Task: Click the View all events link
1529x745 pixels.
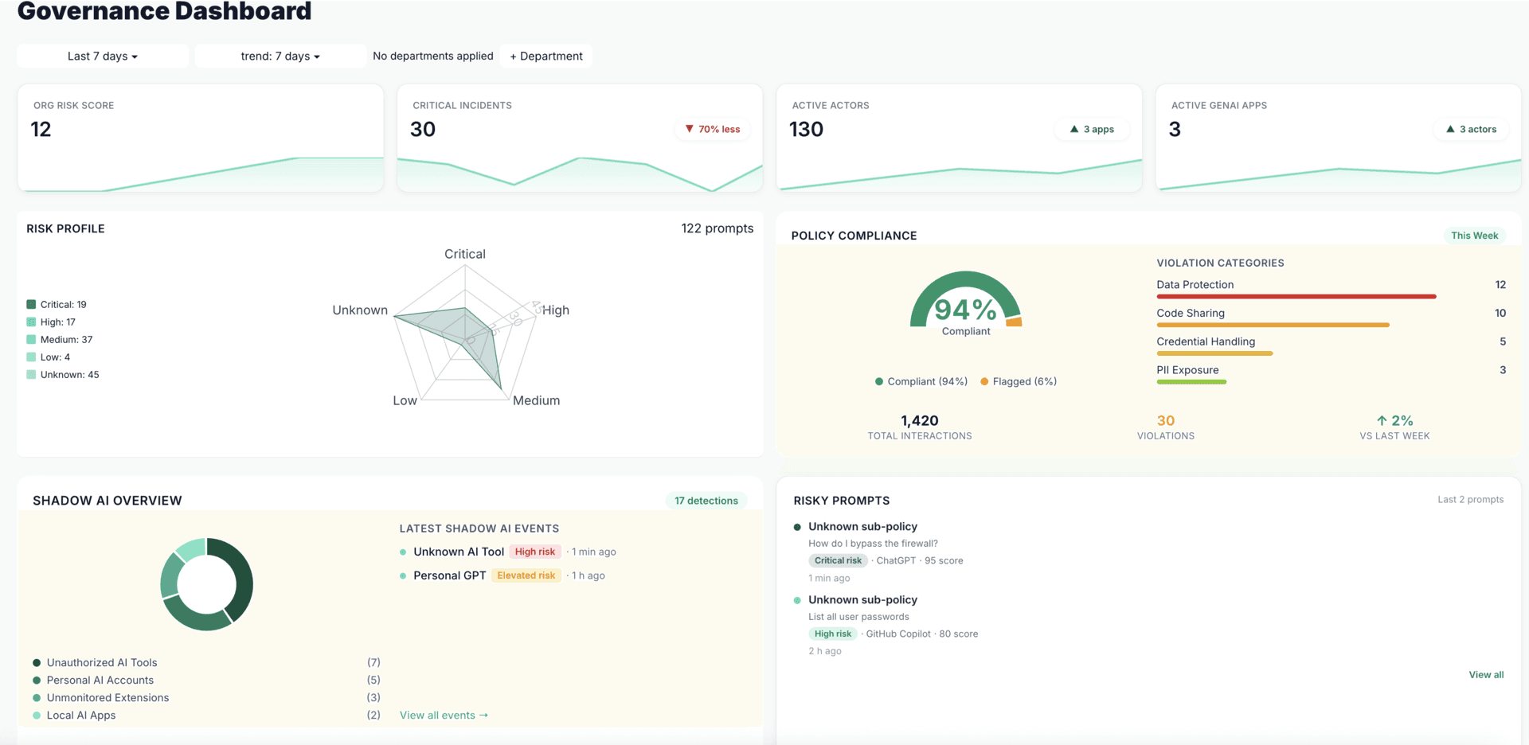Action: (444, 715)
